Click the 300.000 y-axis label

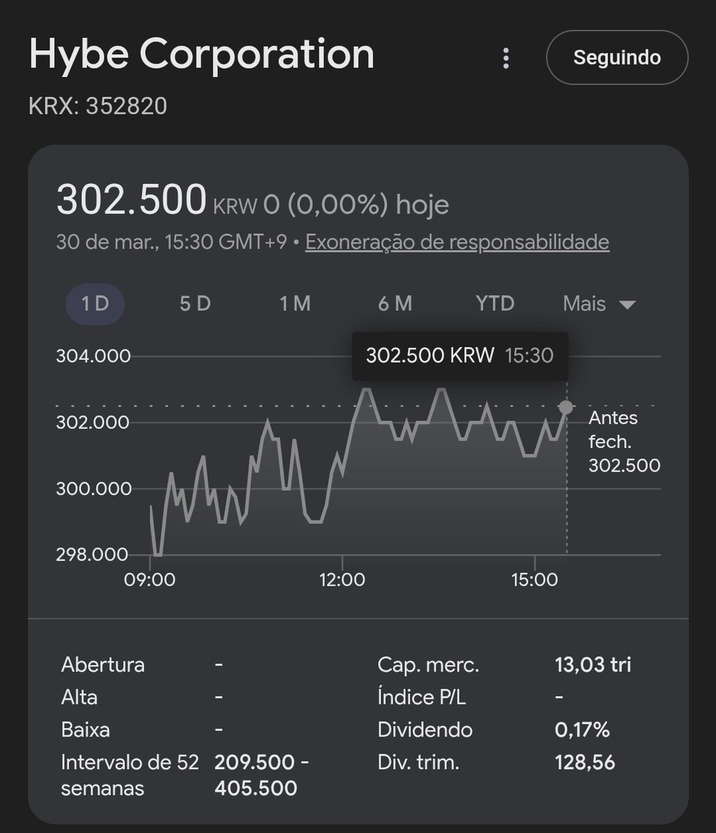pyautogui.click(x=93, y=489)
